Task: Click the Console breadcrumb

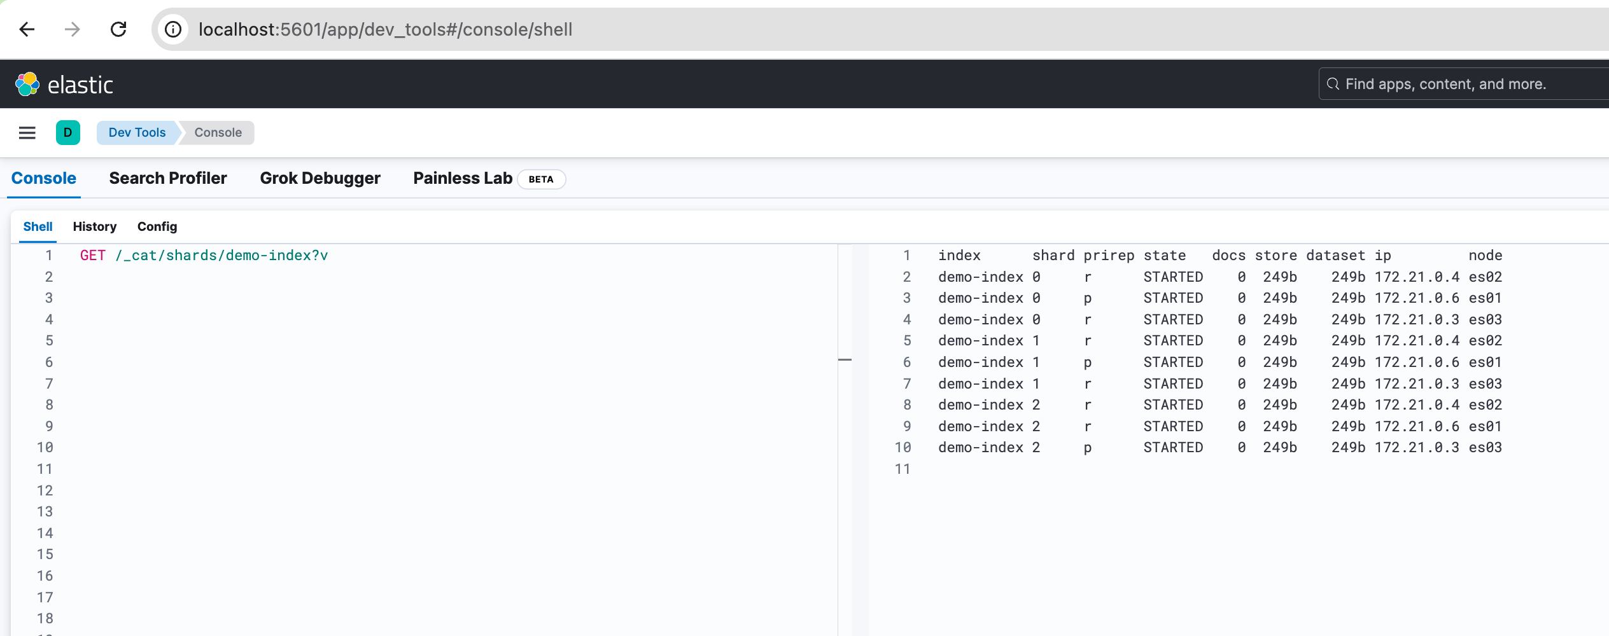Action: click(217, 132)
